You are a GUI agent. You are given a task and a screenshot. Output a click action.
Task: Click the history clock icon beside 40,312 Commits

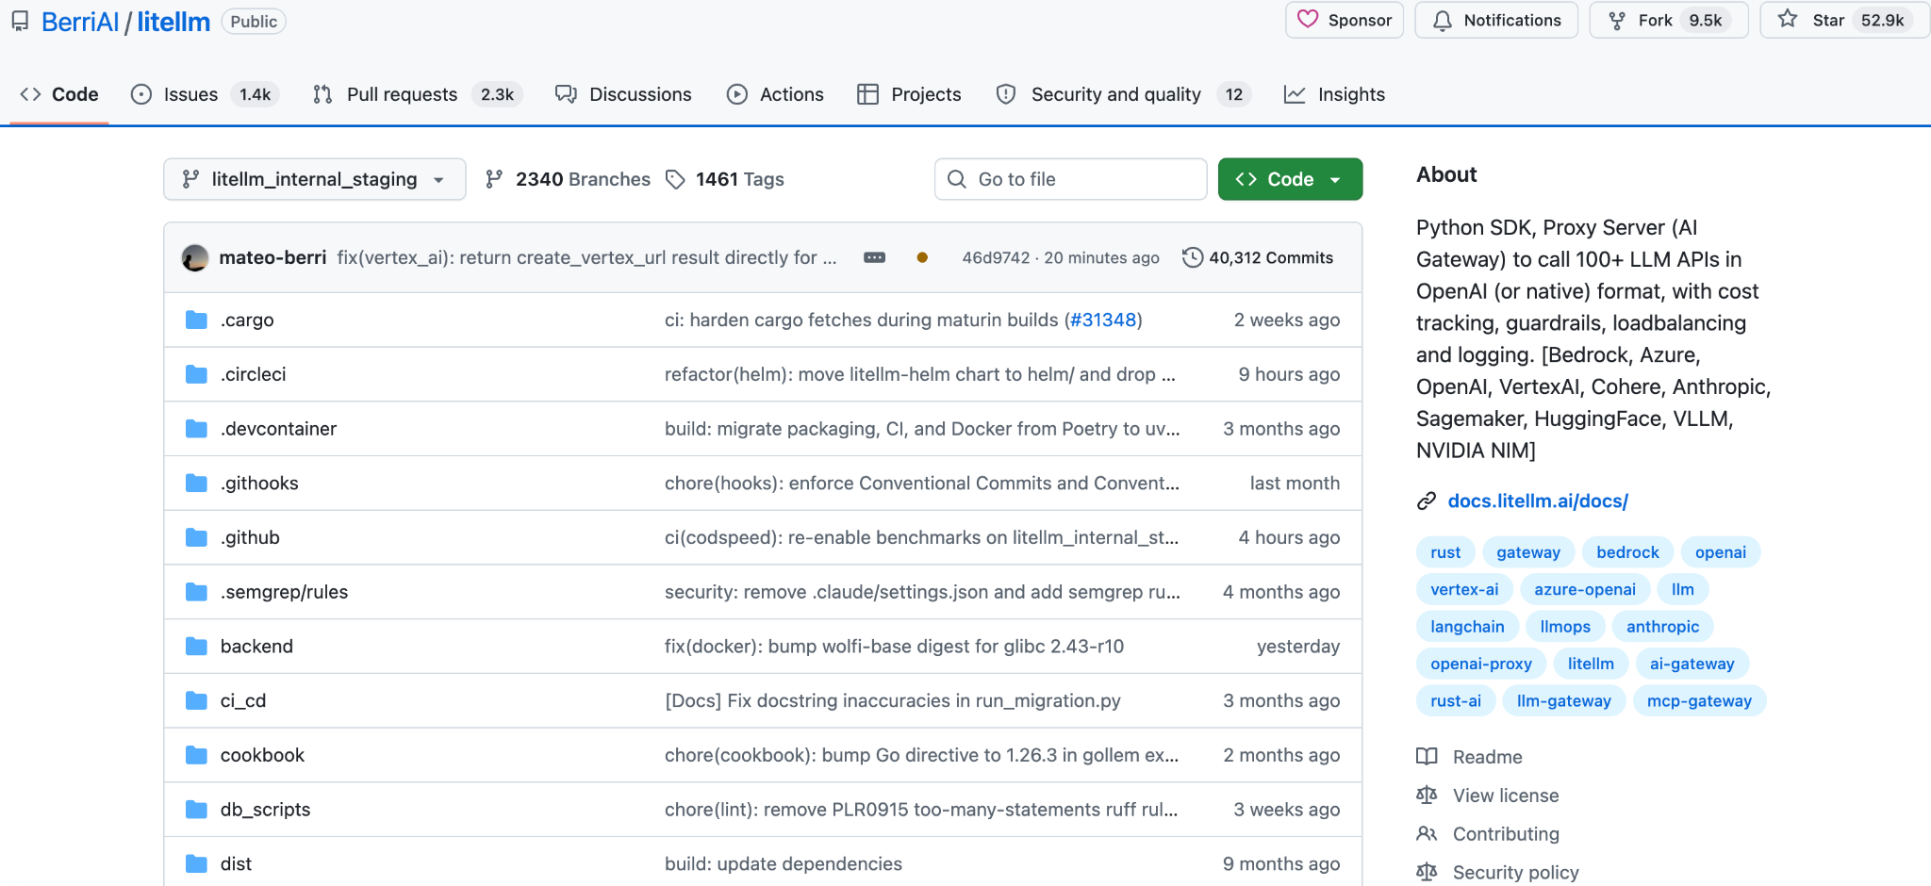point(1193,257)
